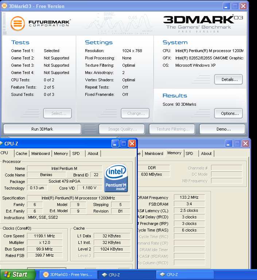Click the processor Name field 'Intel Pentium M'
Screen dimensions: 257x280
(65, 168)
